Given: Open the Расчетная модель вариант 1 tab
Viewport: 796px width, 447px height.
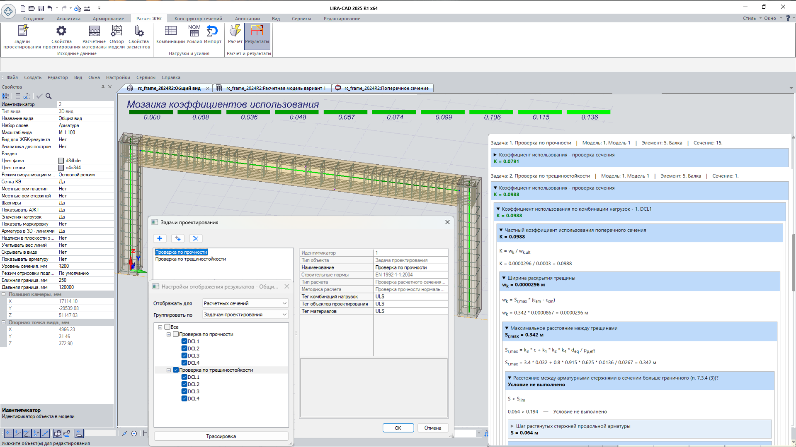Looking at the screenshot, I should [x=275, y=88].
